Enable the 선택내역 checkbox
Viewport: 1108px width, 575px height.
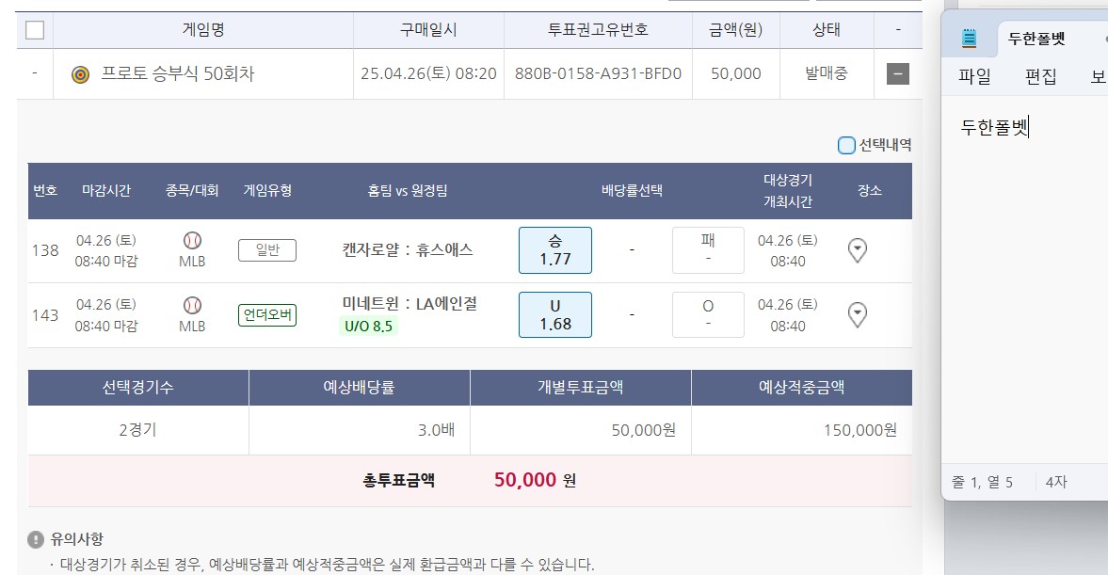(846, 145)
